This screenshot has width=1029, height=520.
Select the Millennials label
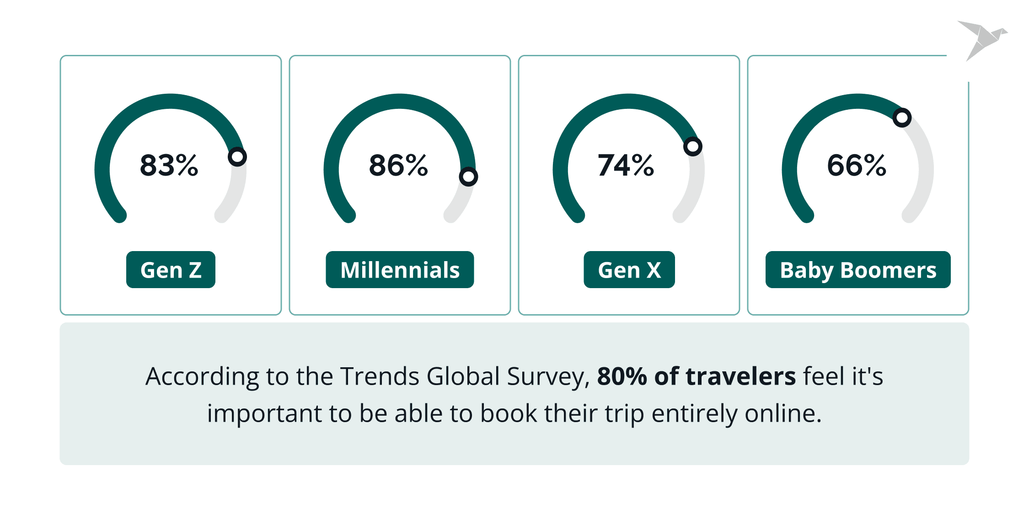pos(400,270)
